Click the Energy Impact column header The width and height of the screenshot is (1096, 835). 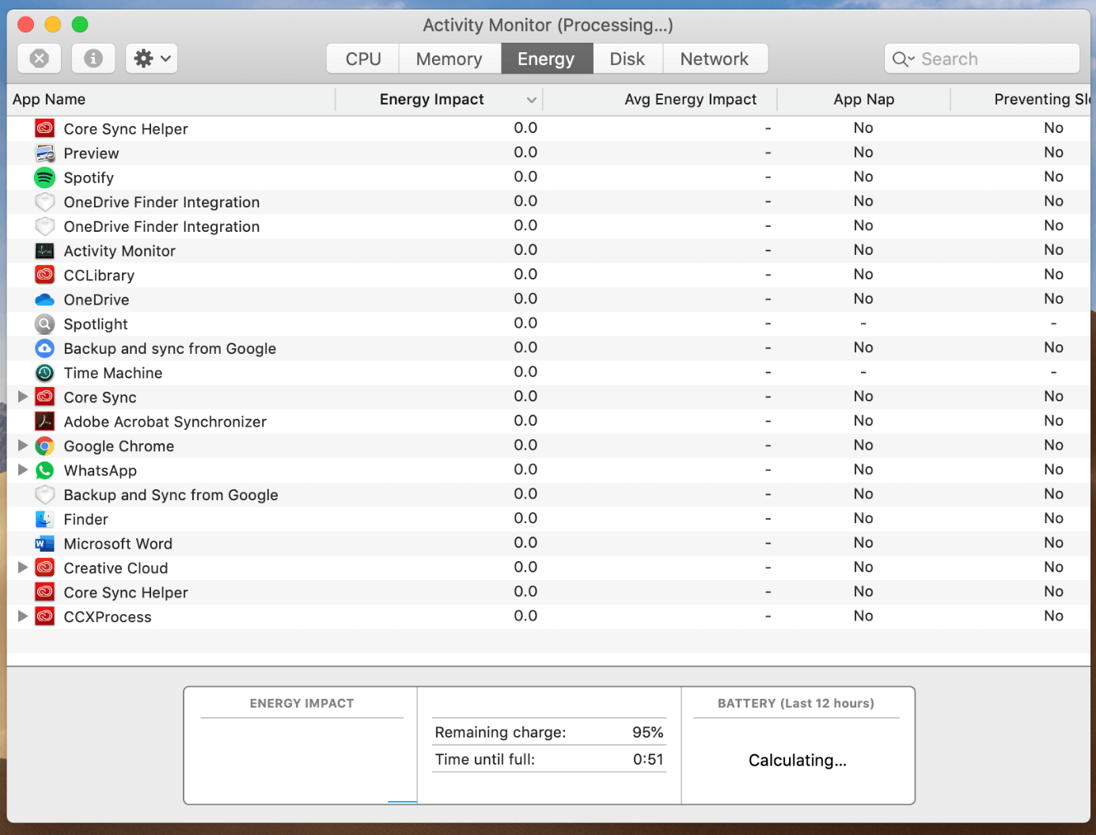coord(439,100)
